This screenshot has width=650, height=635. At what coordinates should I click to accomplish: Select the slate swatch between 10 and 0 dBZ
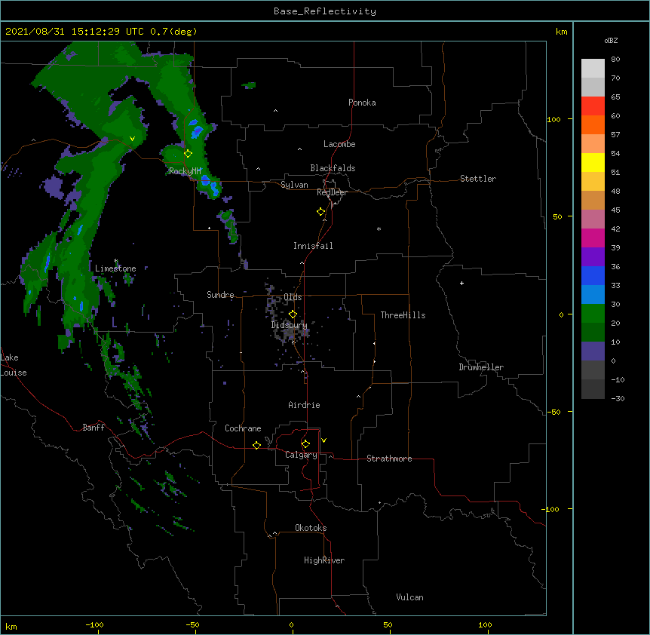tap(593, 351)
